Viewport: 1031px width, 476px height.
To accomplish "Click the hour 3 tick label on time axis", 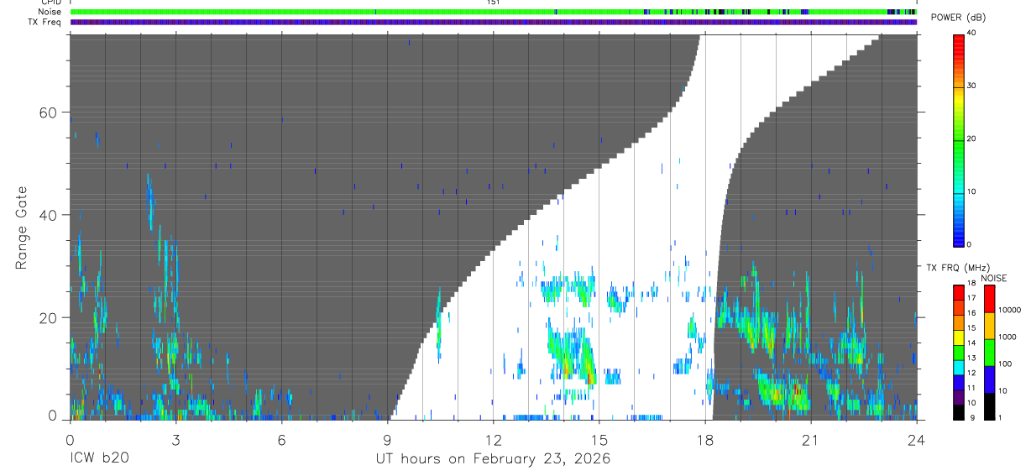I will click(175, 439).
